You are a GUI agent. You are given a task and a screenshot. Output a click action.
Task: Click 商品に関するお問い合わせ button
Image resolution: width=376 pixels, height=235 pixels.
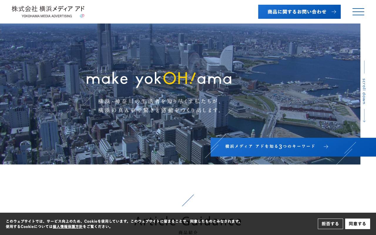(299, 12)
